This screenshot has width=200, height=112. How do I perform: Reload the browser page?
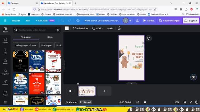(x=14, y=9)
